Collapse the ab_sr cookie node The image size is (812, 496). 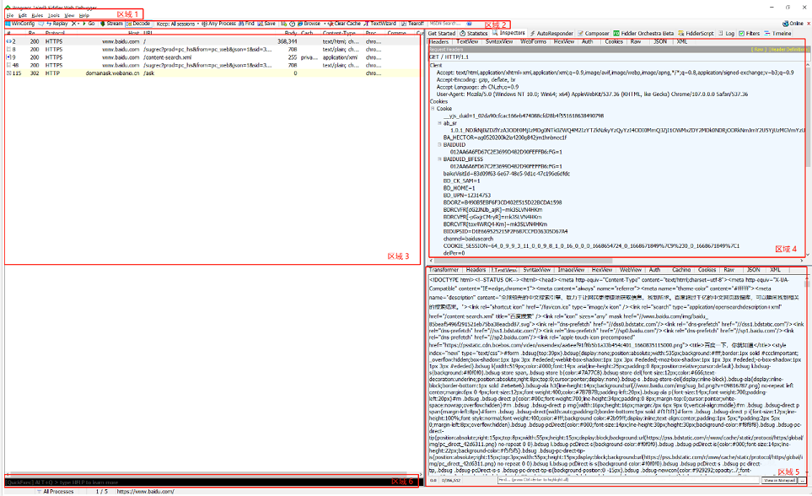tap(439, 123)
